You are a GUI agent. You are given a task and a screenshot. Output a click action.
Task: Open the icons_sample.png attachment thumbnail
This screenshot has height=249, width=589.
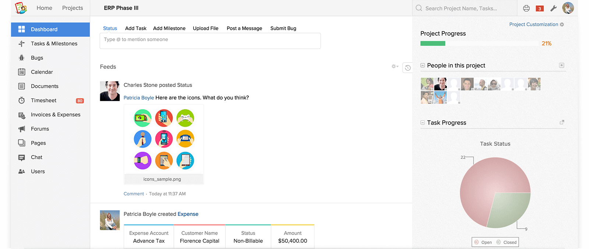pyautogui.click(x=164, y=139)
